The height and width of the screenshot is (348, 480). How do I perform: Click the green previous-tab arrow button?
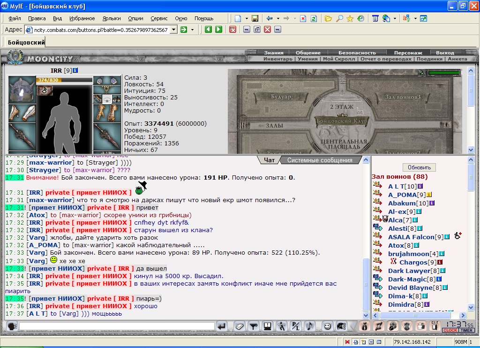pyautogui.click(x=208, y=30)
